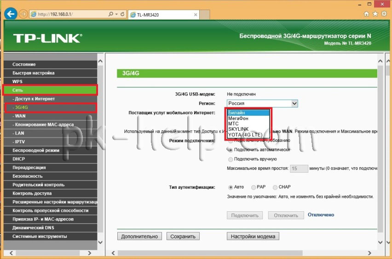Image resolution: width=392 pixels, height=259 pixels.
Task: Click the sidebar horizontal scroll right arrow
Action: pyautogui.click(x=90, y=253)
